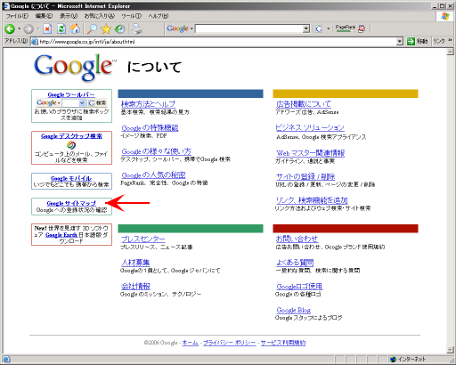
Task: Open History with the globe clock icon
Action: 120,28
